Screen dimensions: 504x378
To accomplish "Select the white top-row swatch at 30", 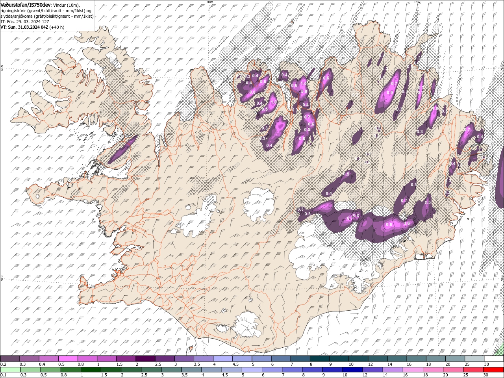I will [494, 359].
